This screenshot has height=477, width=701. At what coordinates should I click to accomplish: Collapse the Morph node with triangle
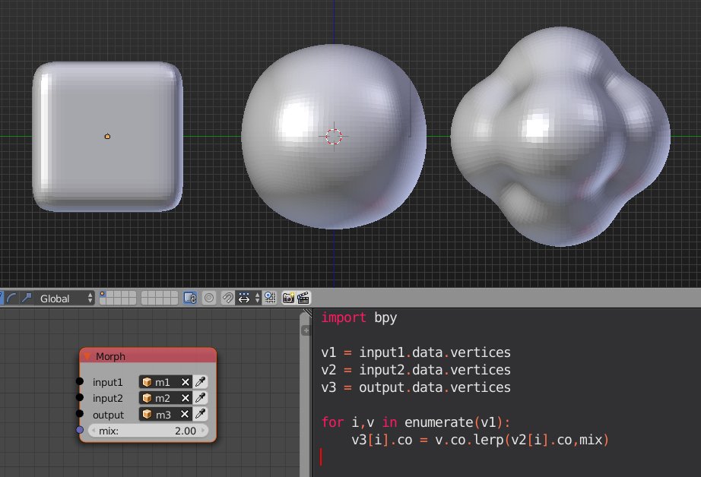coord(87,356)
